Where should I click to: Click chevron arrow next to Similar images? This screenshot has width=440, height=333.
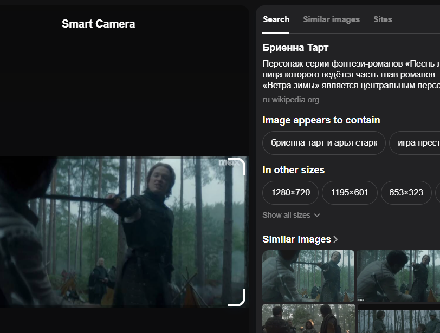pyautogui.click(x=335, y=239)
